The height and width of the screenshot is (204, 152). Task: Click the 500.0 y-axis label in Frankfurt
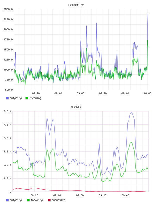click(x=9, y=90)
